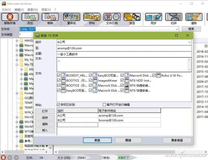The height and width of the screenshot is (160, 208).
Task: Click the Remove All toolbar icon
Action: click(x=10, y=17)
